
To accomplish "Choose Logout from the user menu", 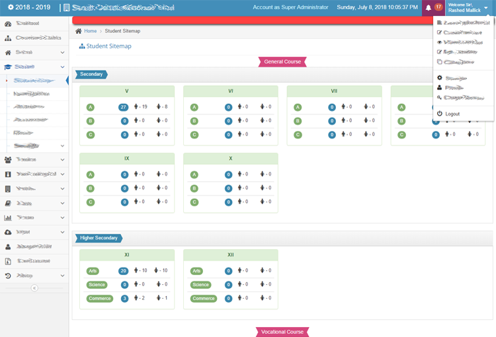I will [x=452, y=114].
